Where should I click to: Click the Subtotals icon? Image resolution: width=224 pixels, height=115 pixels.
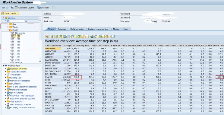tap(85, 37)
